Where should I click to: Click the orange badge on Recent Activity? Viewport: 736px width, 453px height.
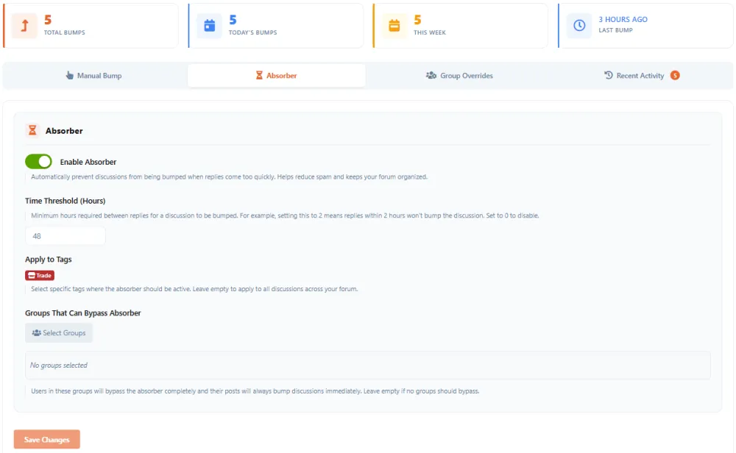point(675,75)
